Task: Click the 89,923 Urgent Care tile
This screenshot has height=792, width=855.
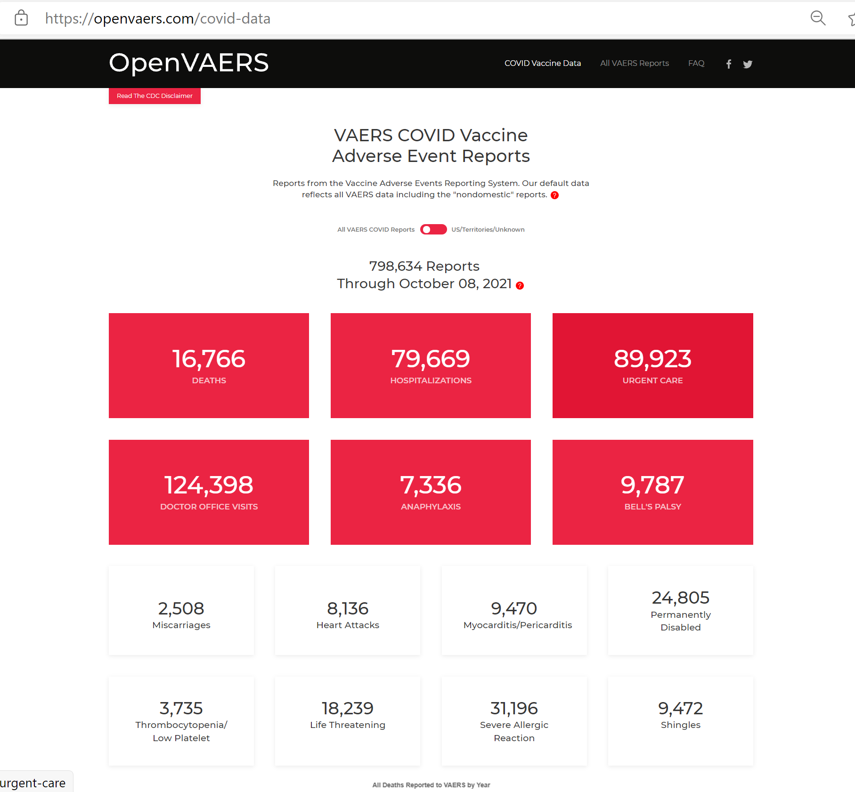Action: coord(652,365)
